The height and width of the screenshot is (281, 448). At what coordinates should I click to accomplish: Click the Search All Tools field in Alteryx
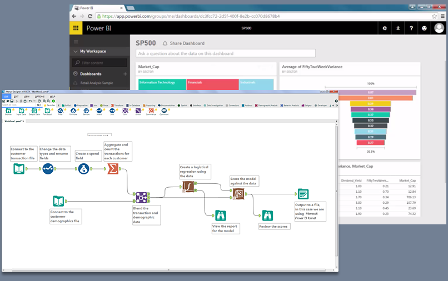click(19, 105)
